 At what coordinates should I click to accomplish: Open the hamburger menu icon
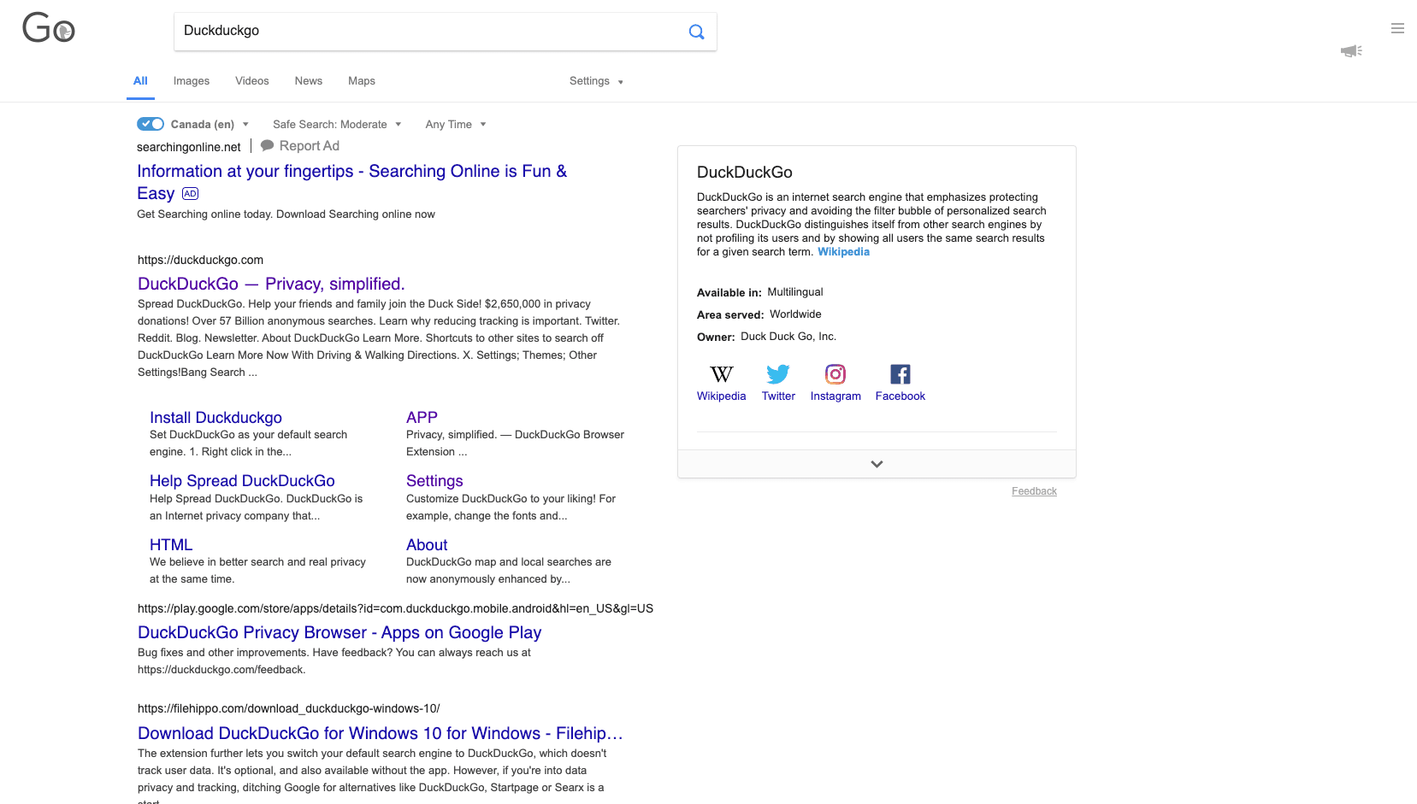pyautogui.click(x=1397, y=28)
